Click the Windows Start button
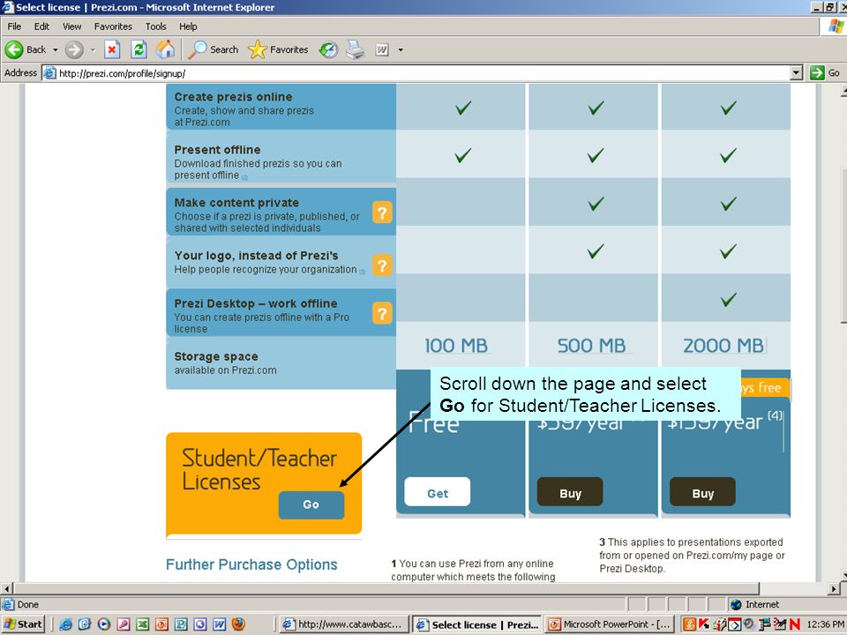The height and width of the screenshot is (635, 847). coord(23,624)
